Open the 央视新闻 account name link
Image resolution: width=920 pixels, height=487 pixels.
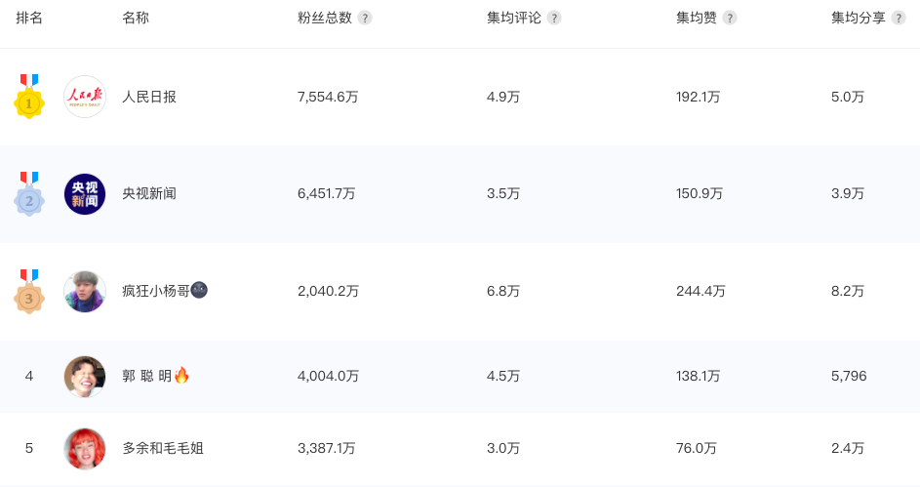click(x=149, y=194)
